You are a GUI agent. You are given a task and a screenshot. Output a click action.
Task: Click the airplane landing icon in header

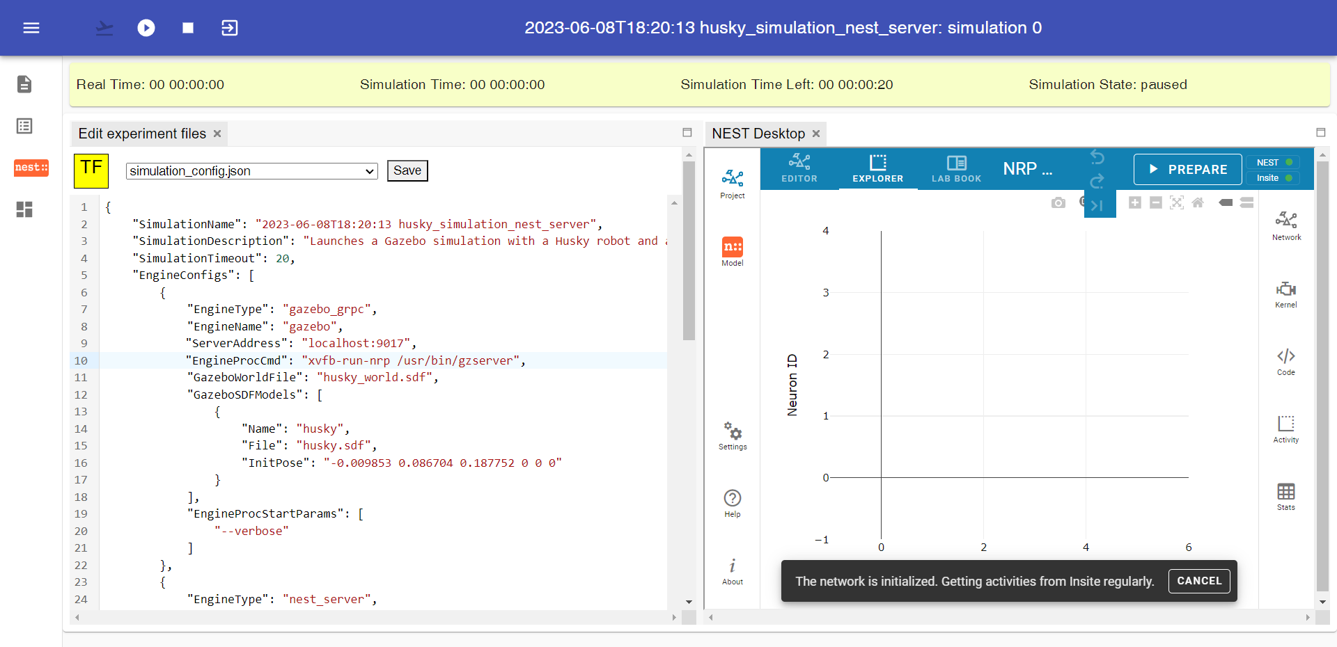click(x=104, y=28)
